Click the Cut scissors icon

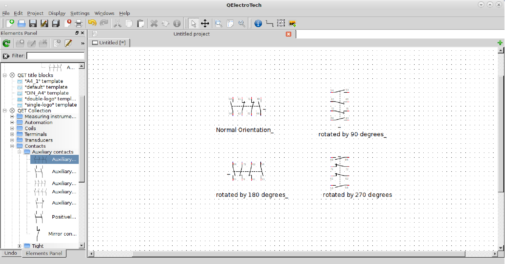point(117,23)
